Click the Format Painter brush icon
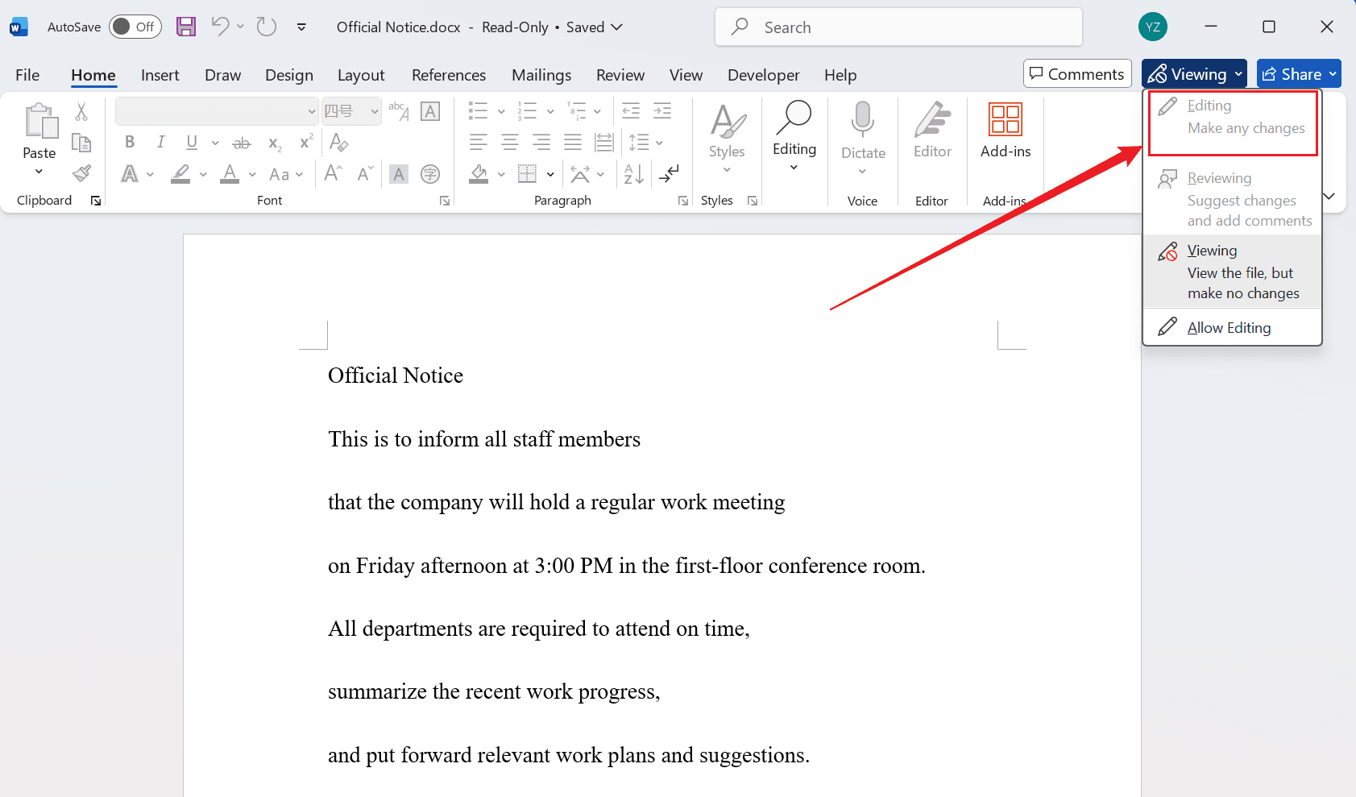 [x=81, y=173]
